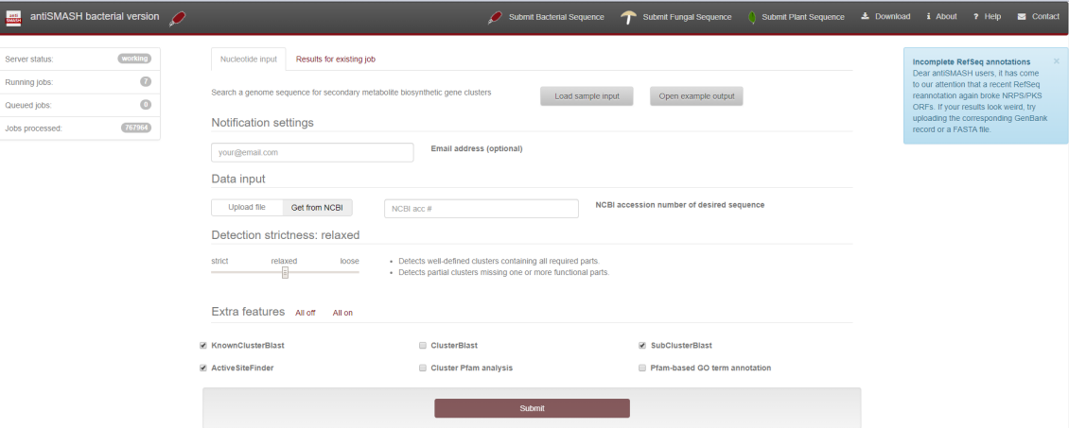Click the antiSMASH bacterial version title
The width and height of the screenshot is (1069, 428).
(x=95, y=16)
